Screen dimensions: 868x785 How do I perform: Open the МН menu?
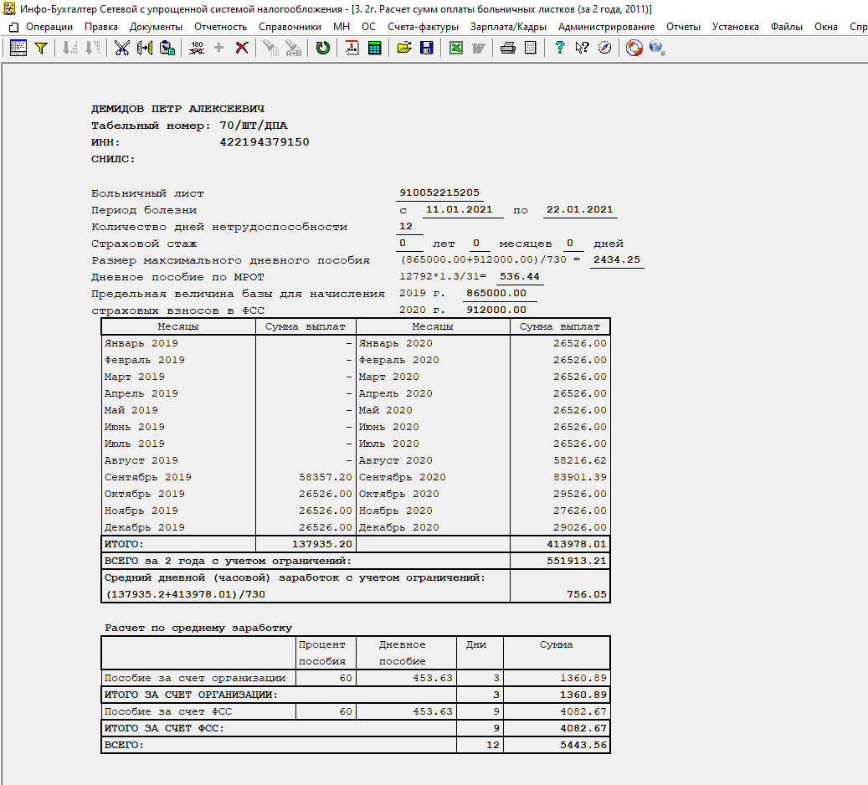tap(342, 27)
